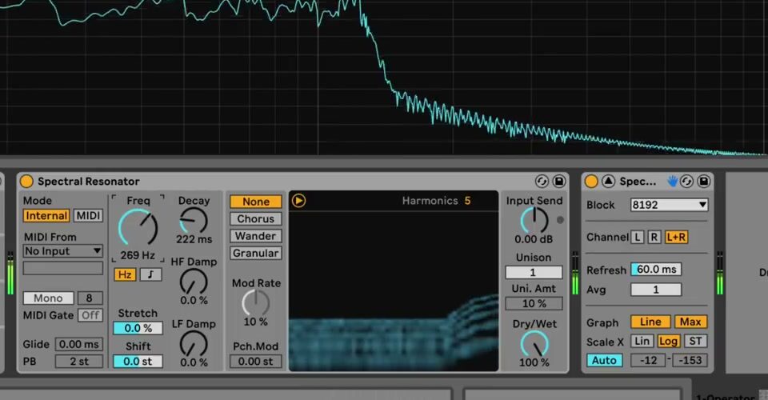Select channel L+R
The image size is (768, 400).
coord(677,238)
